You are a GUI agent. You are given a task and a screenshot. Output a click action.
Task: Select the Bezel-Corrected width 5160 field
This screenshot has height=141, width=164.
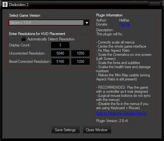click(60, 62)
